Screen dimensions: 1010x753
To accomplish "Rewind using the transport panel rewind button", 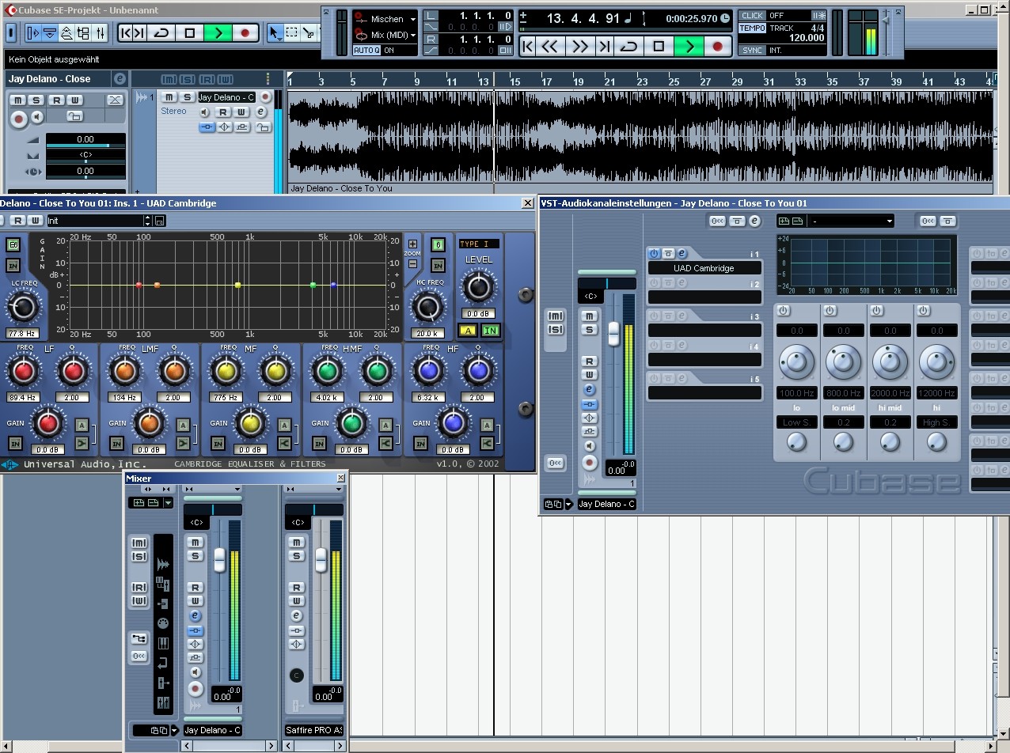I will pyautogui.click(x=550, y=47).
